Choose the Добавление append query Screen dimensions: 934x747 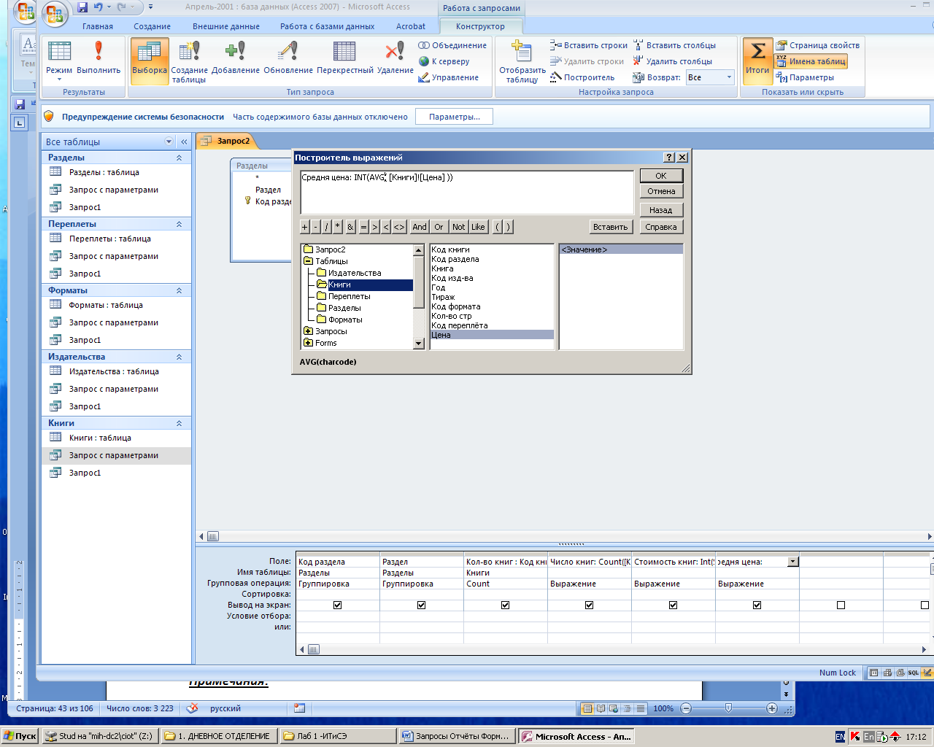pos(236,60)
